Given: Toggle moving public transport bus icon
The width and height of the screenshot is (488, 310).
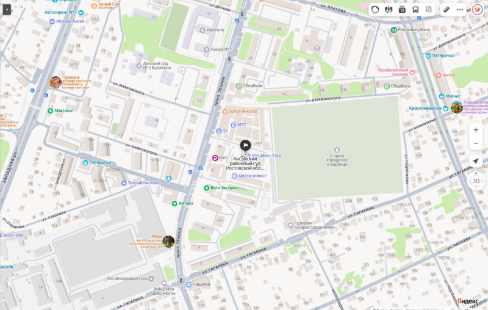Looking at the screenshot, I should click(415, 10).
